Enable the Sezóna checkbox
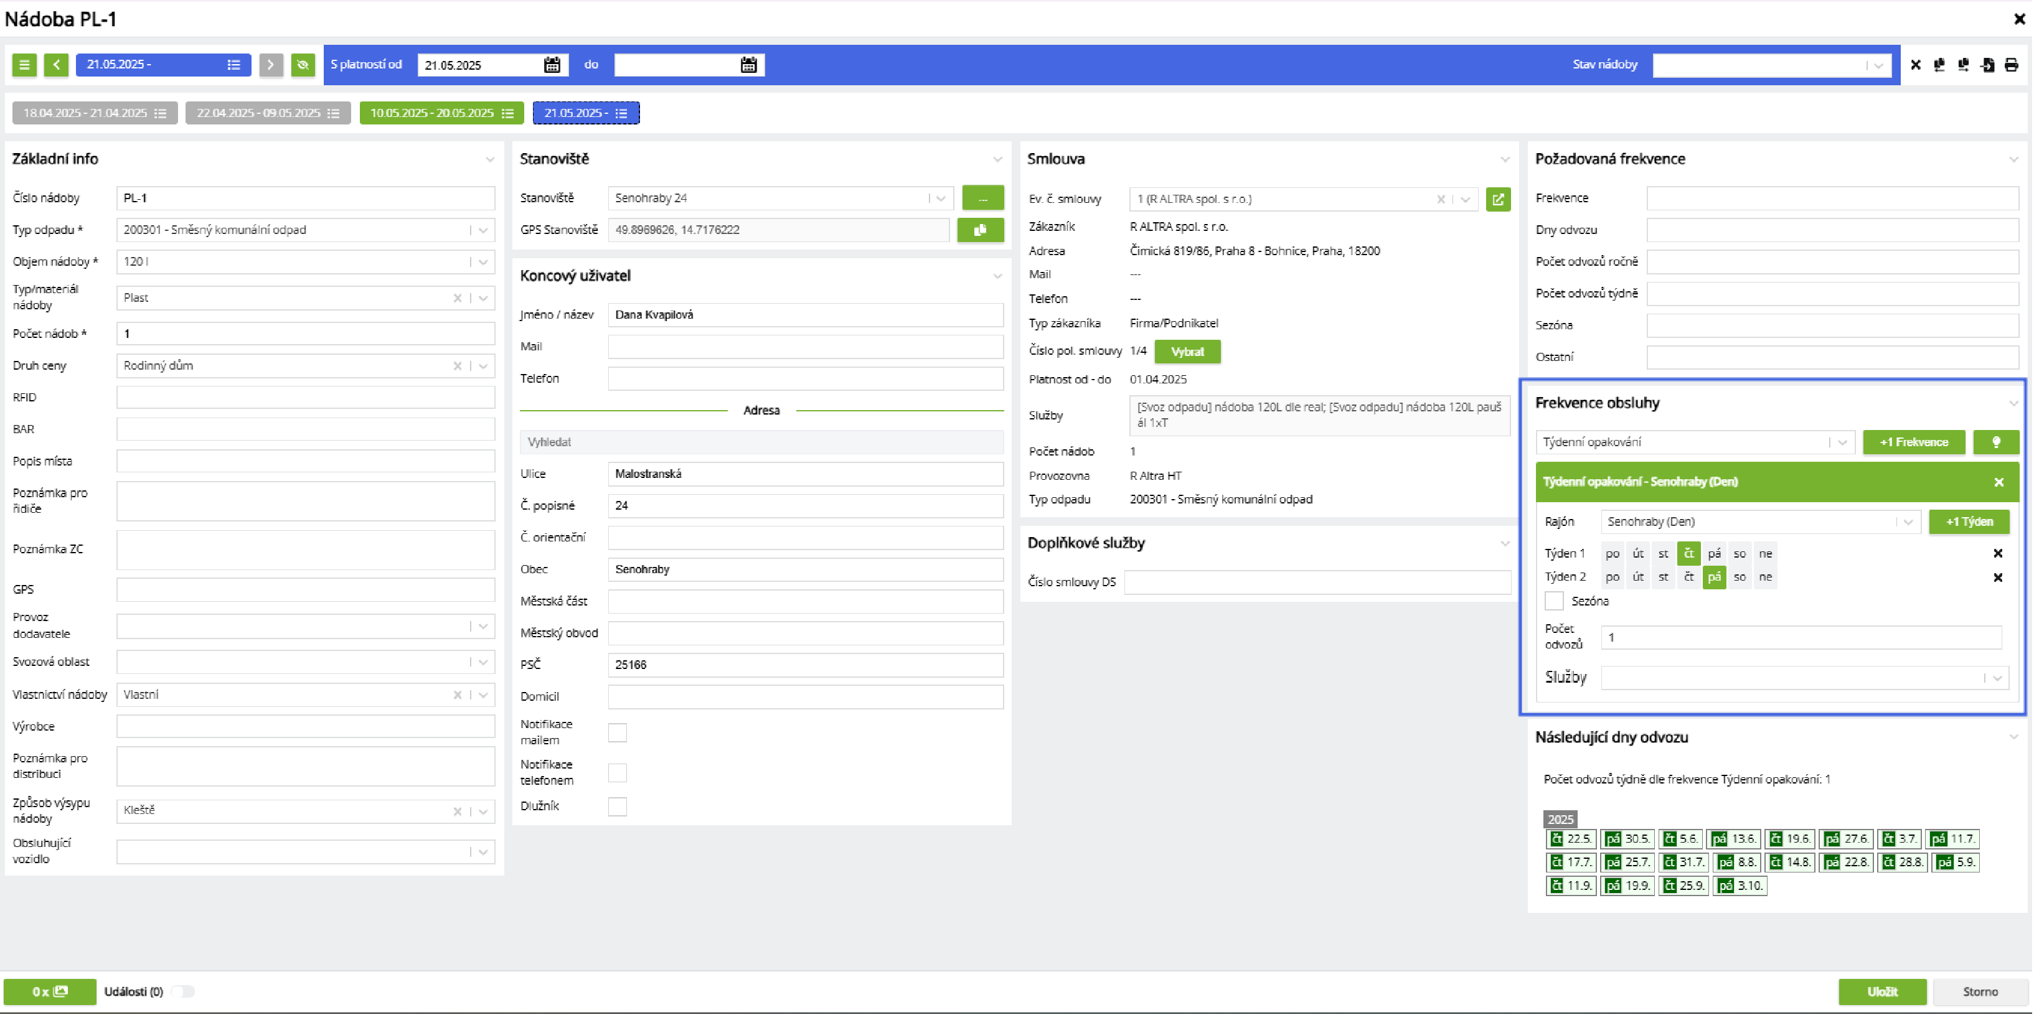Viewport: 2034px width, 1015px height. coord(1553,601)
